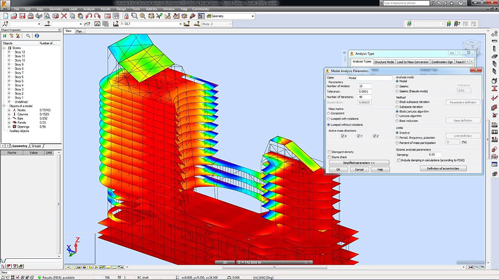This screenshot has width=499, height=280.
Task: Click the wrench tools icon
Action: coord(193,16)
